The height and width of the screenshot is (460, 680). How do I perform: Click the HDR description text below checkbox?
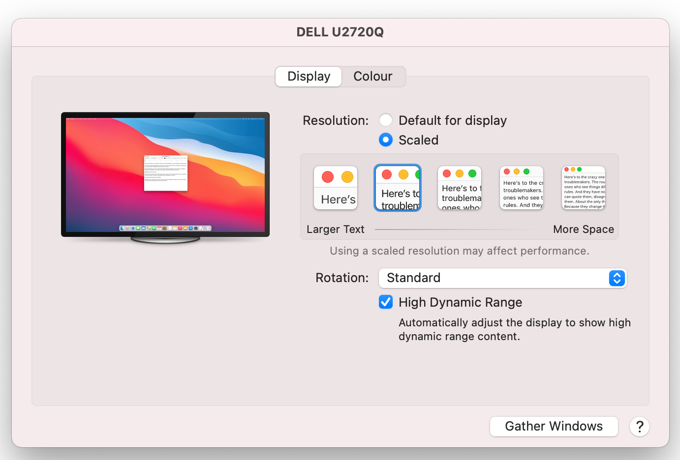515,329
